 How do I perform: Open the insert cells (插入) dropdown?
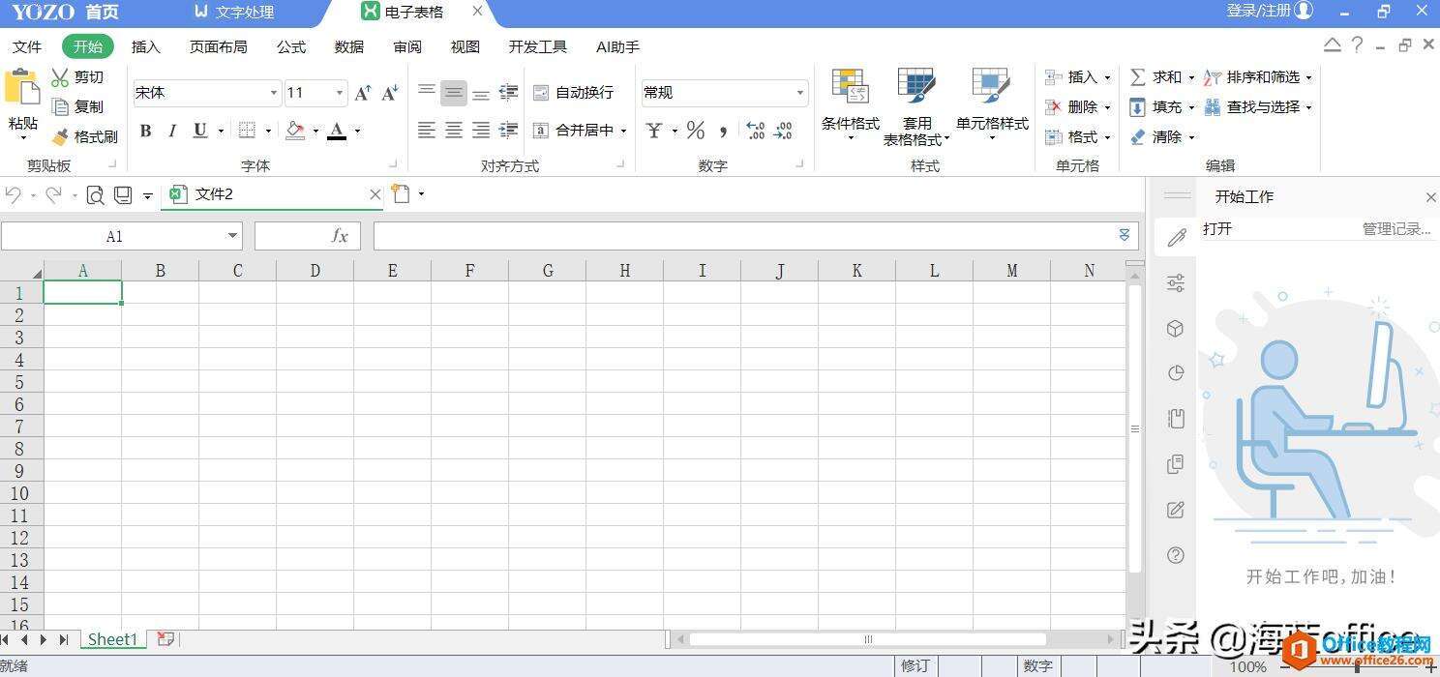coord(1078,77)
